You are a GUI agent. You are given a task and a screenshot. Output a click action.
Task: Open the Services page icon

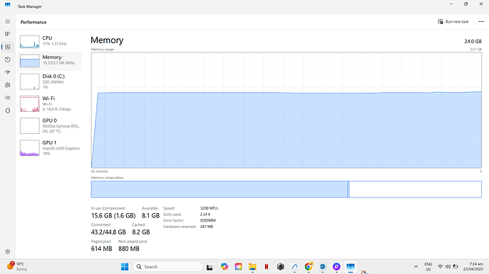click(8, 110)
